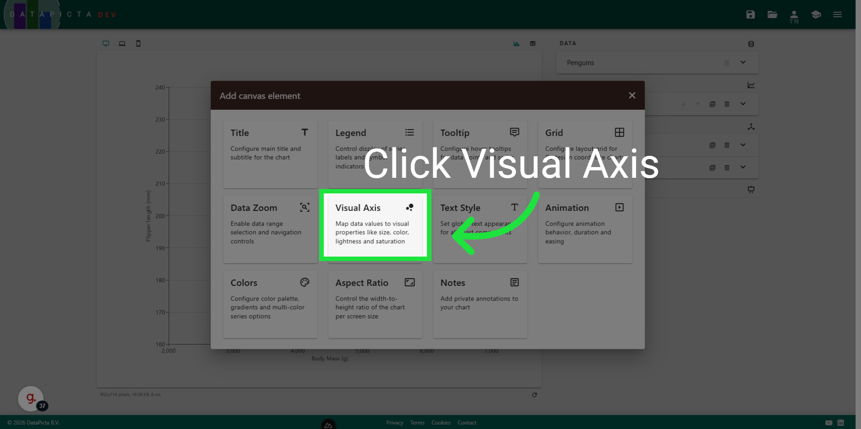Open the main navigation hamburger menu
861x429 pixels.
click(837, 14)
